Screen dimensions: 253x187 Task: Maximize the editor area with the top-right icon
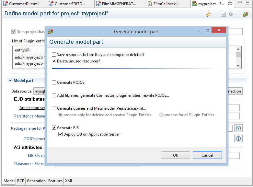(x=248, y=4)
